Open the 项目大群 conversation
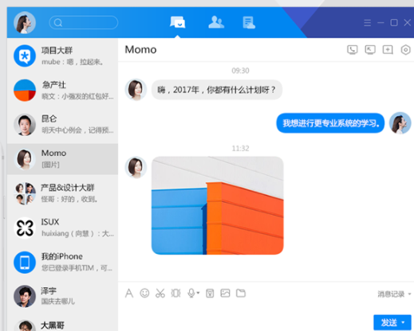The image size is (414, 331). point(62,56)
